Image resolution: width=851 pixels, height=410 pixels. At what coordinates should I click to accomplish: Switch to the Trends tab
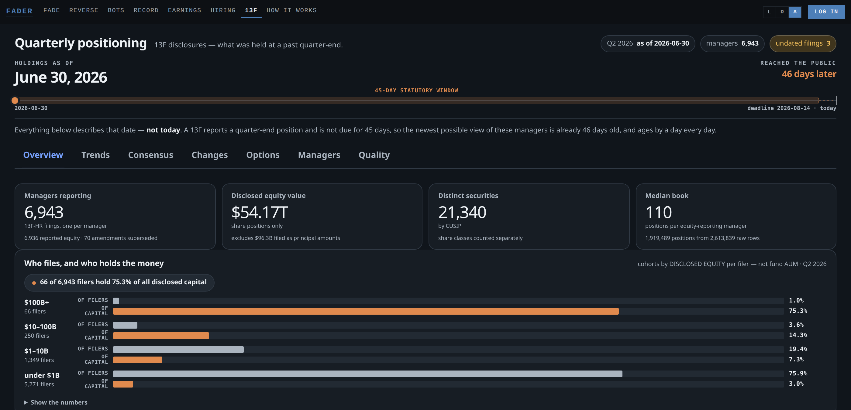[95, 155]
